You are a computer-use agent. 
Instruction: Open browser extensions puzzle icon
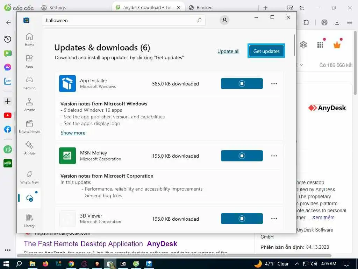[306, 22]
